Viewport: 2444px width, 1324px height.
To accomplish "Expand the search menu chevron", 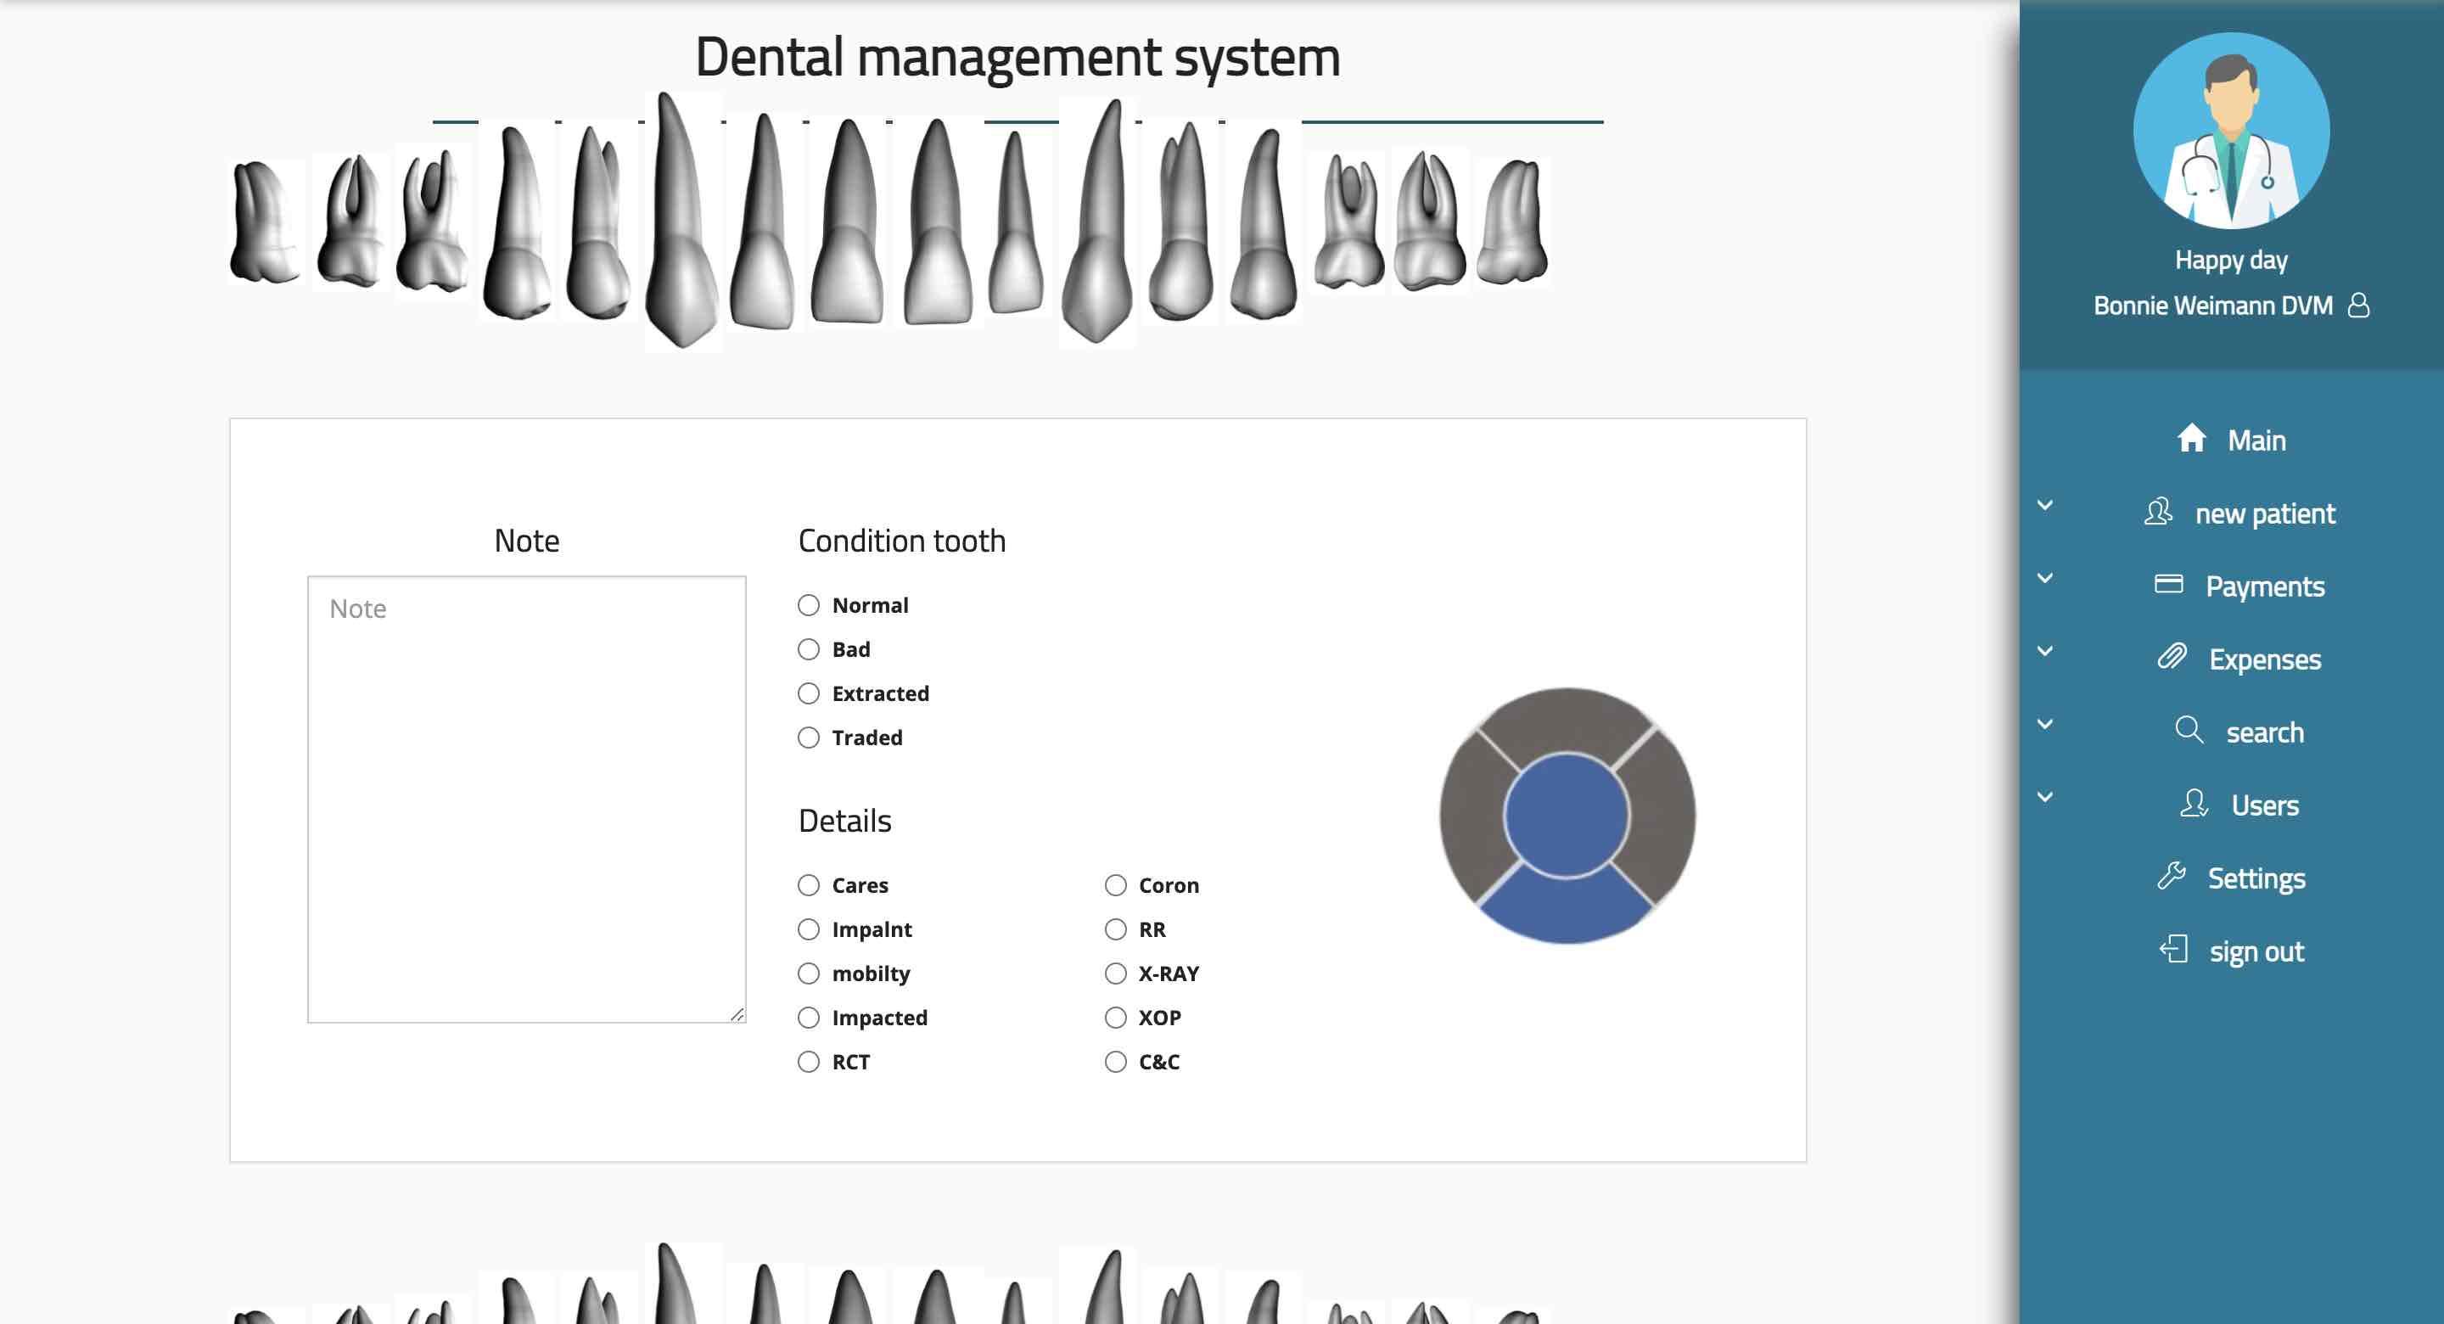I will (x=2045, y=724).
